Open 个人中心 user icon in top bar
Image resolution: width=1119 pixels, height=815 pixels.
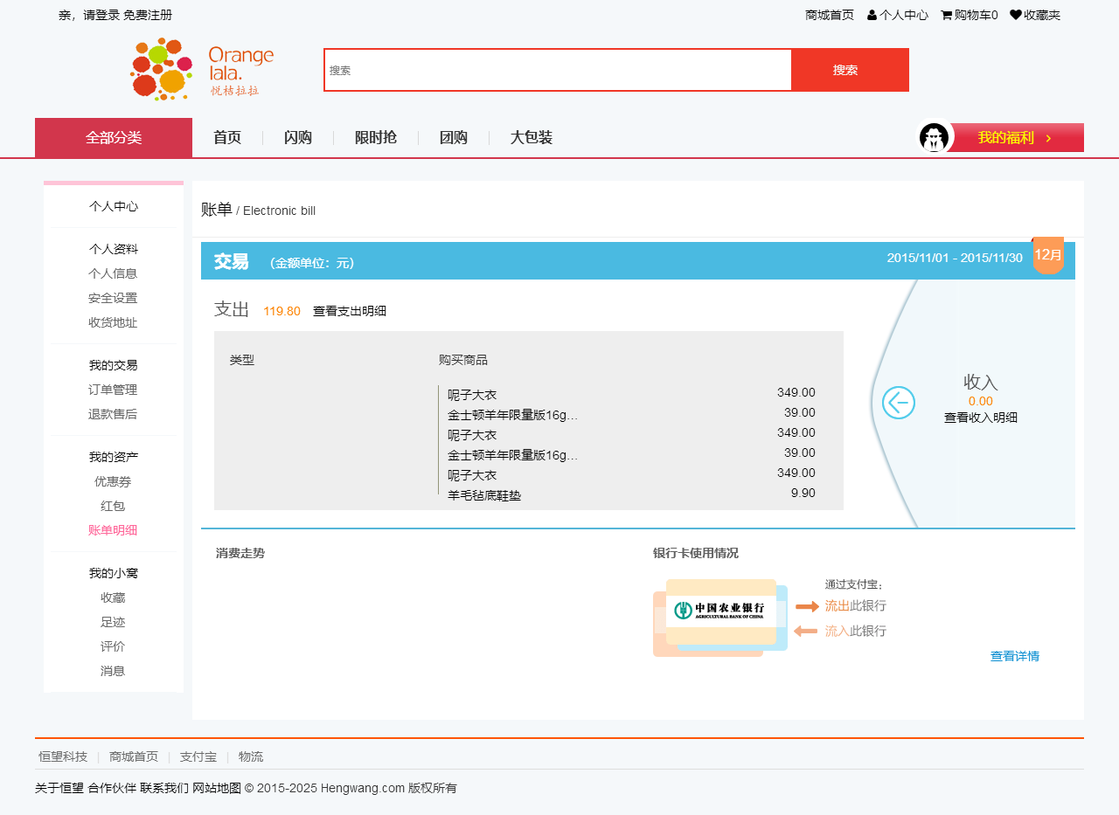point(872,15)
